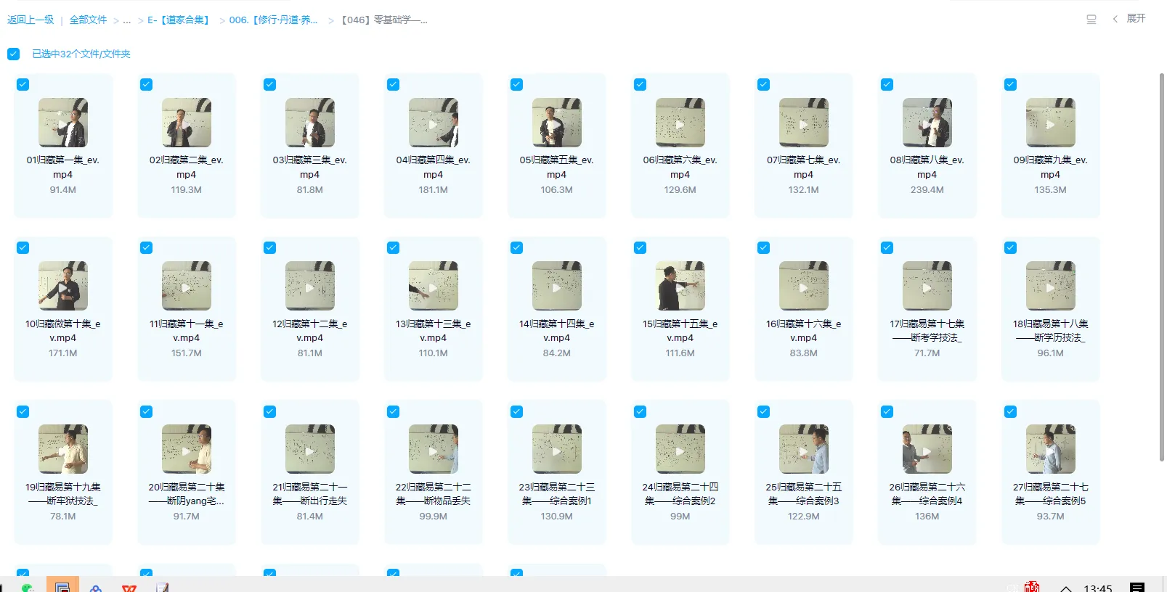Open the 20归藏易第二十集 video thumbnail

[x=187, y=449]
